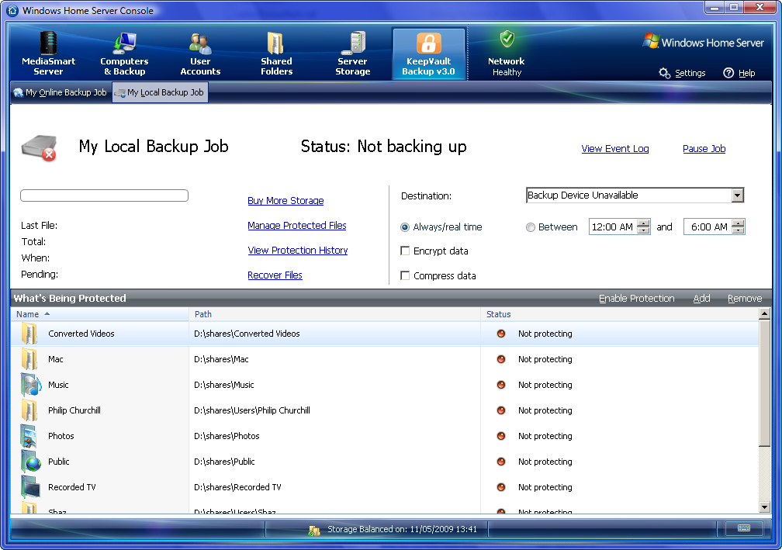
Task: Enable the Encrypt data checkbox
Action: coord(405,251)
